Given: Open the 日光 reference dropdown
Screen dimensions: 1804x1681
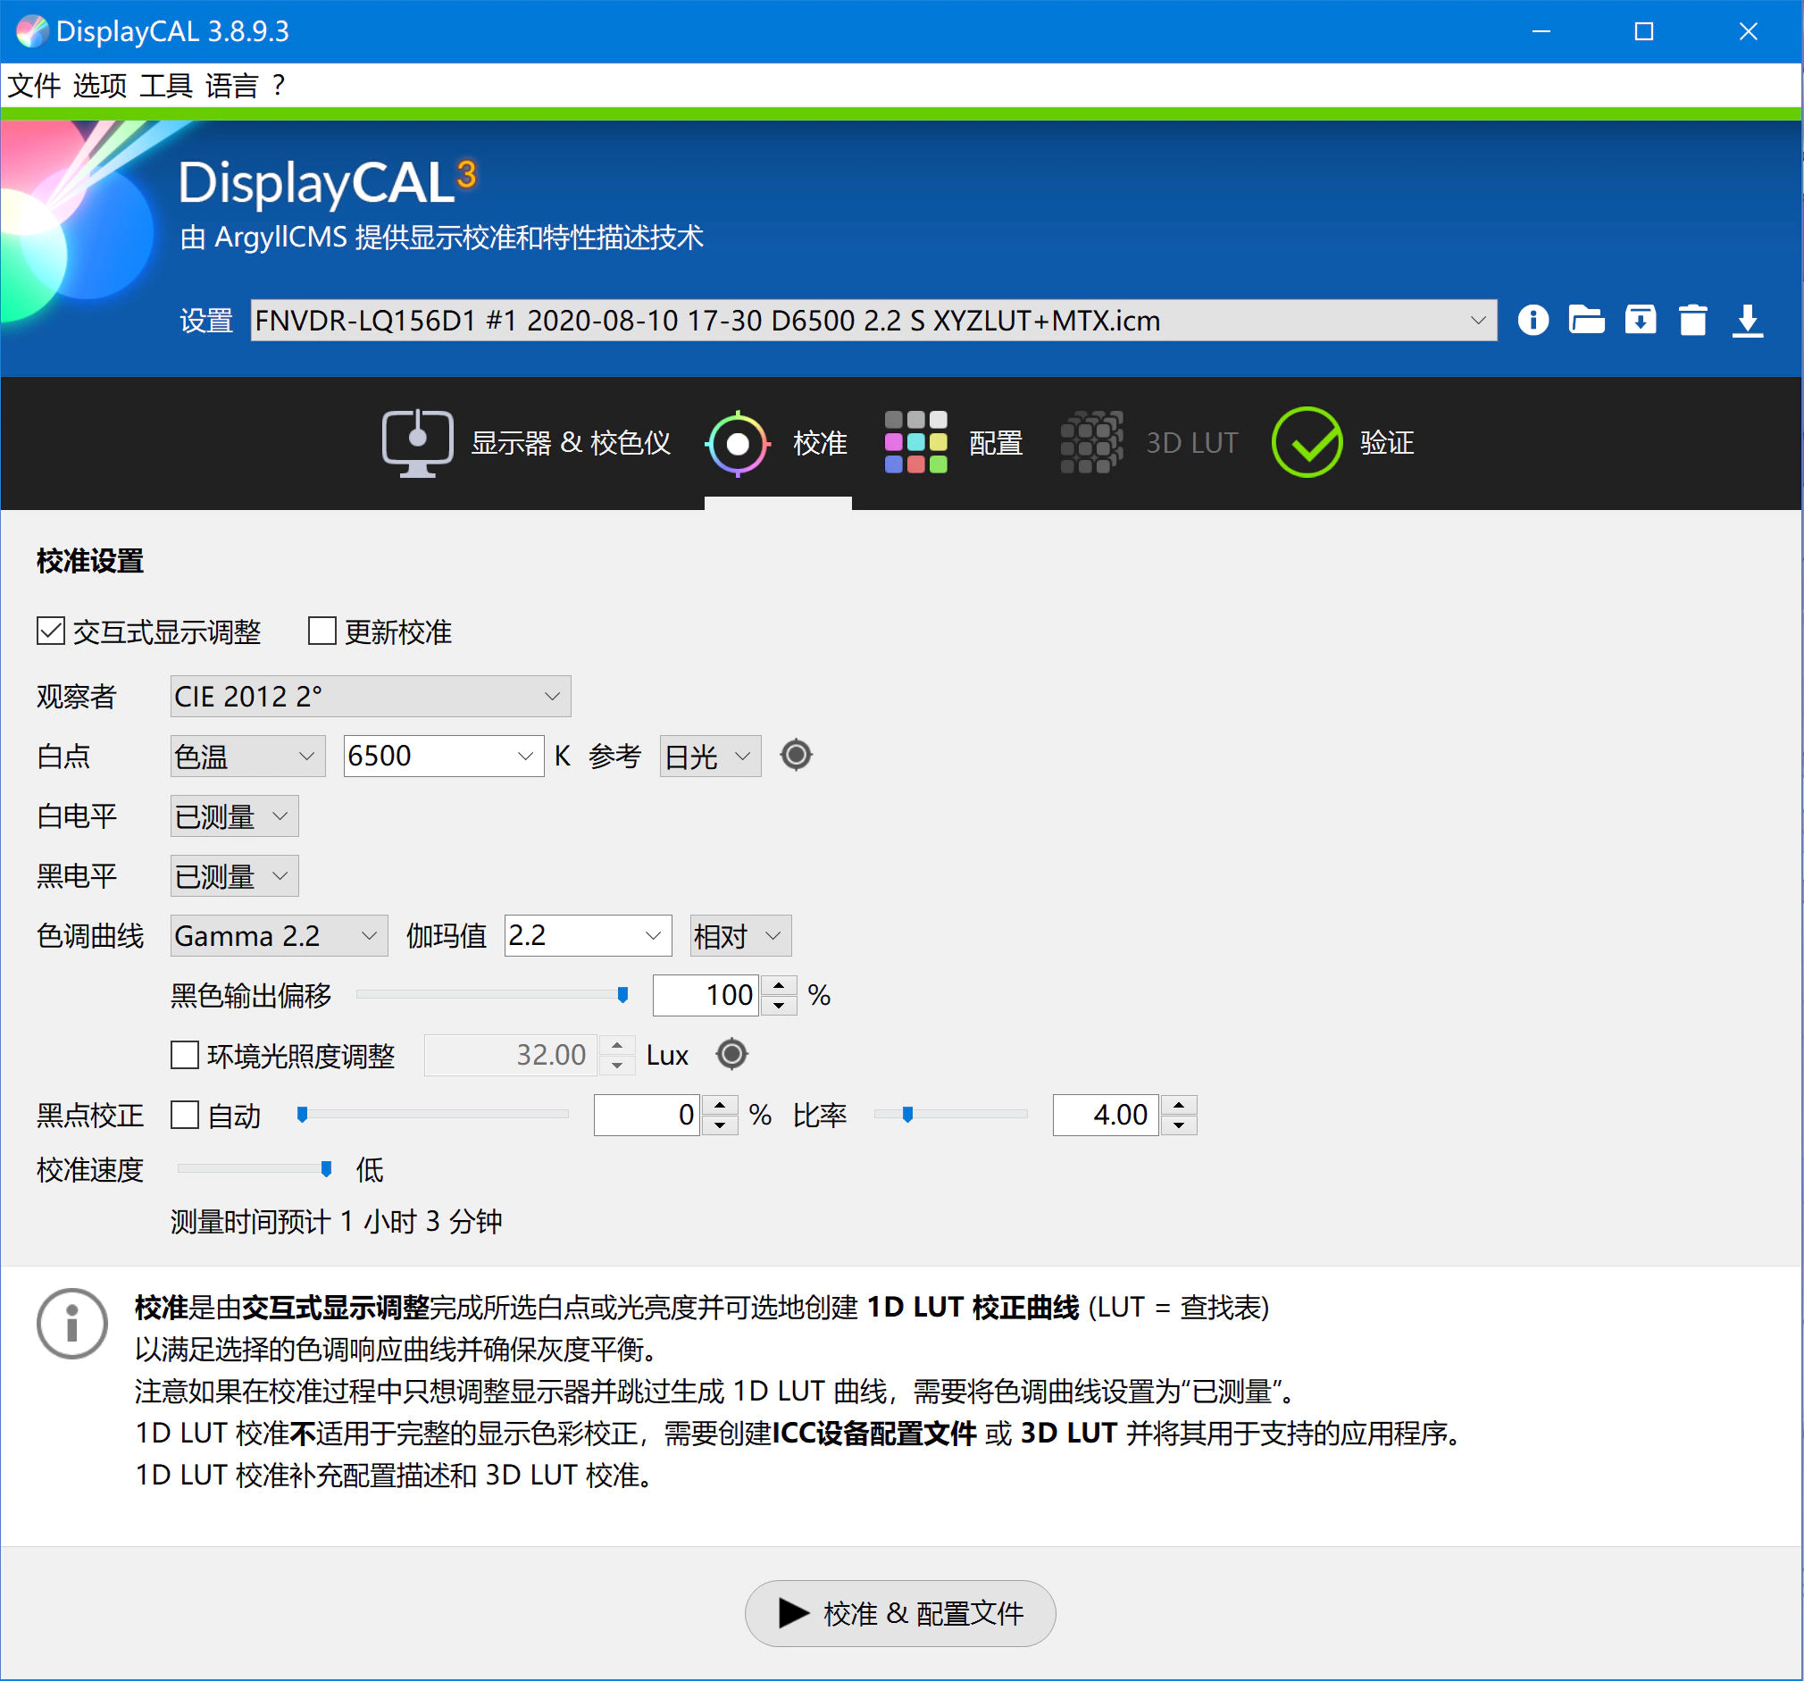Looking at the screenshot, I should (x=710, y=755).
